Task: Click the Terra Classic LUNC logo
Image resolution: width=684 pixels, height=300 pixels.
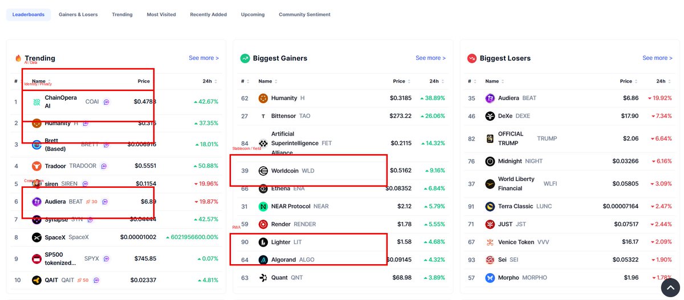Action: pos(490,206)
